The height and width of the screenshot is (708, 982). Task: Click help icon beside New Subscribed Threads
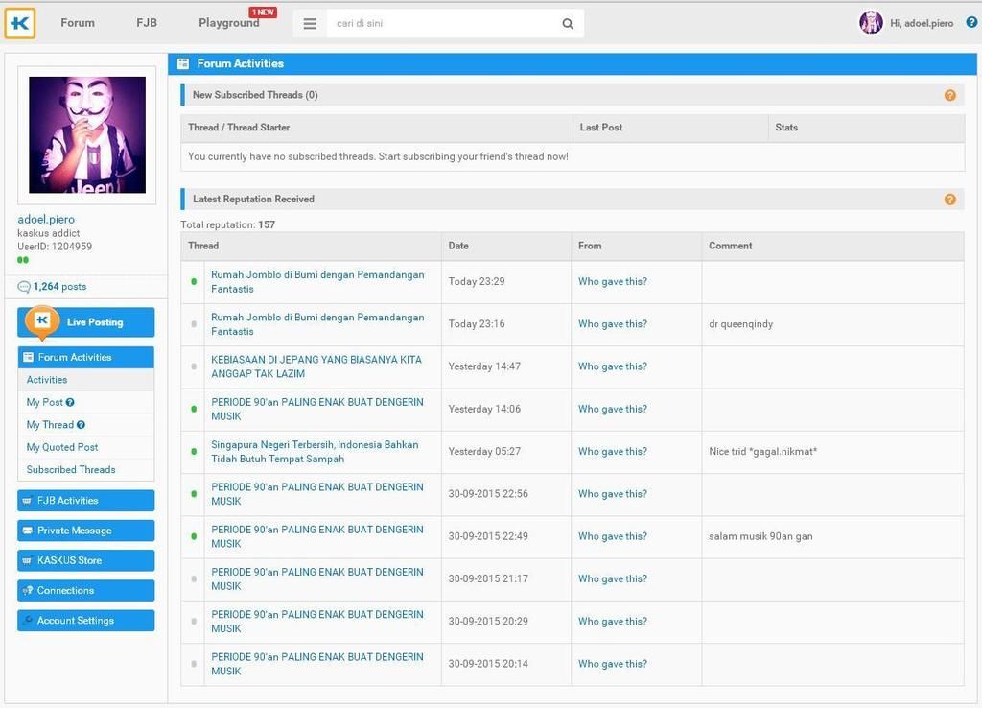[949, 95]
